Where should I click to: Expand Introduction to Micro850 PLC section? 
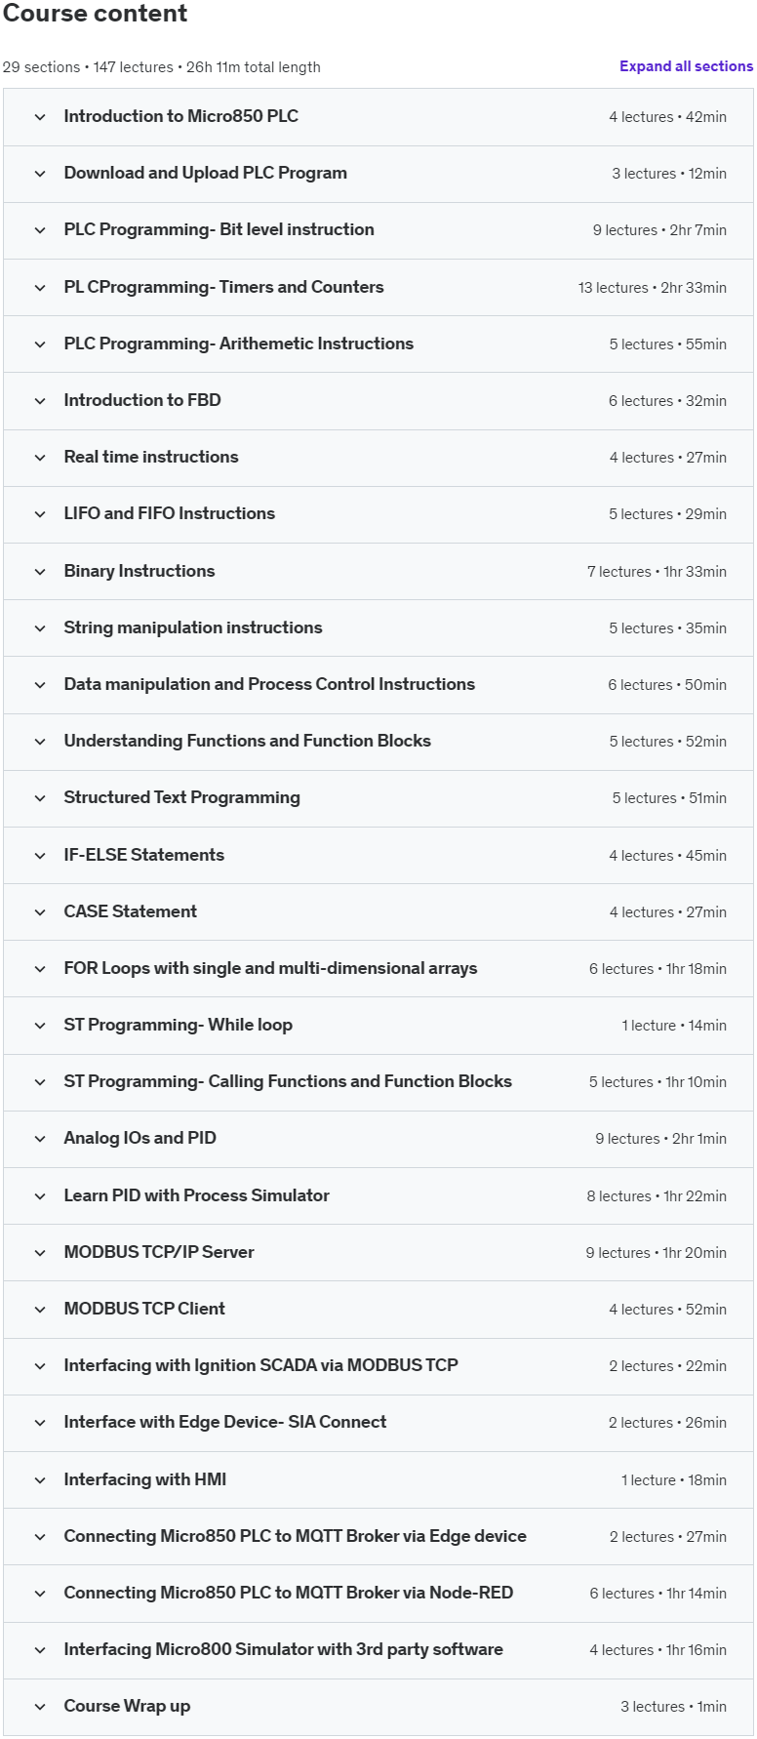point(181,116)
